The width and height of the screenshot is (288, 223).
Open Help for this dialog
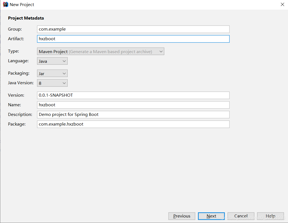[270, 216]
